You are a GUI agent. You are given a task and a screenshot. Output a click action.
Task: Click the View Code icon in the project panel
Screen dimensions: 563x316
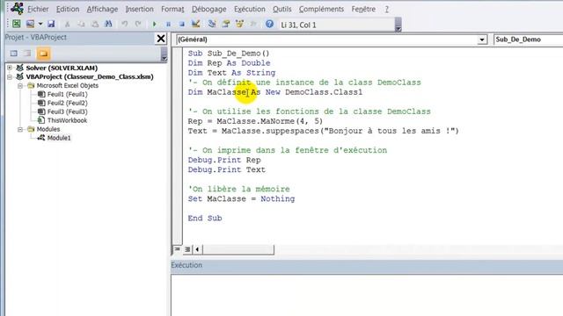tap(14, 54)
